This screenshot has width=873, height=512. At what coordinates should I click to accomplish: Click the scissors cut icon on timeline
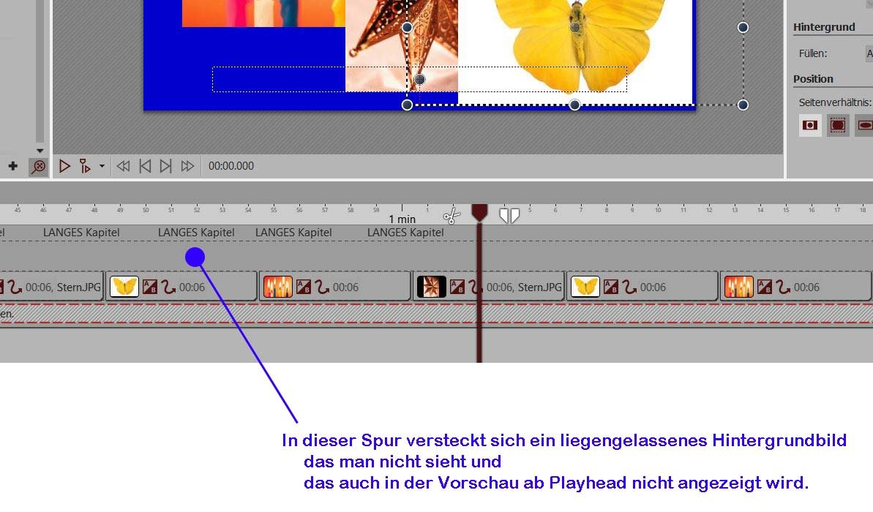(452, 216)
